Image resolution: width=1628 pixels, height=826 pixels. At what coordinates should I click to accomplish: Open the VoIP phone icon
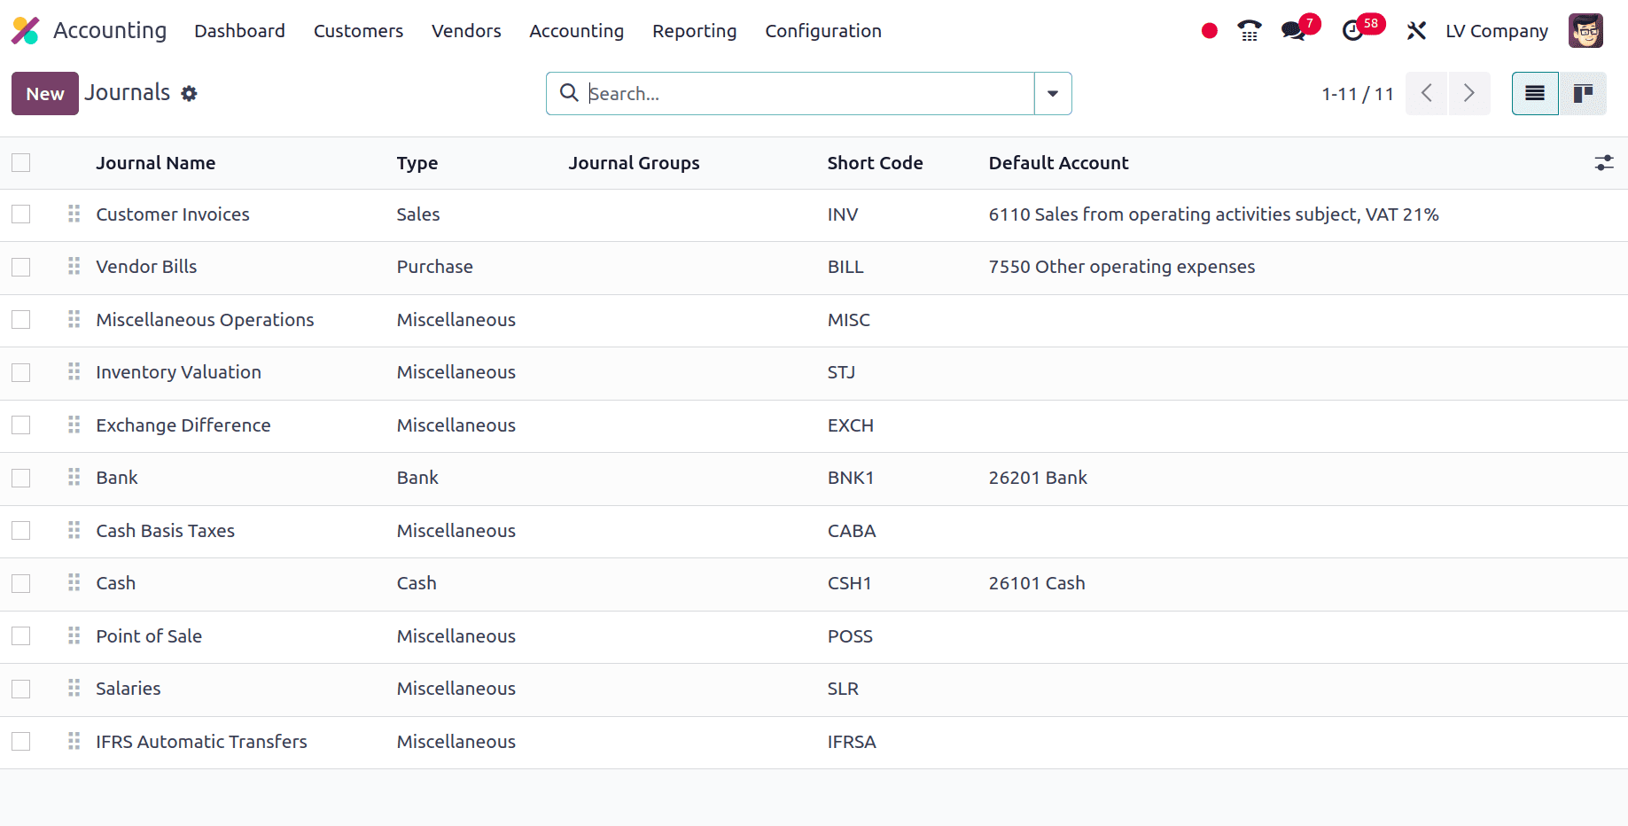click(1249, 31)
